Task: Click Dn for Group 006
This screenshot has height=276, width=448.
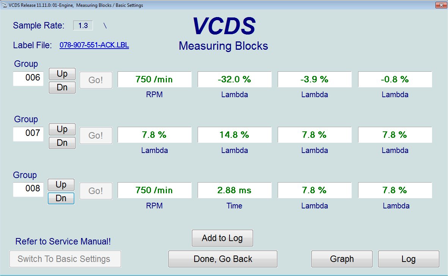Action: (62, 87)
